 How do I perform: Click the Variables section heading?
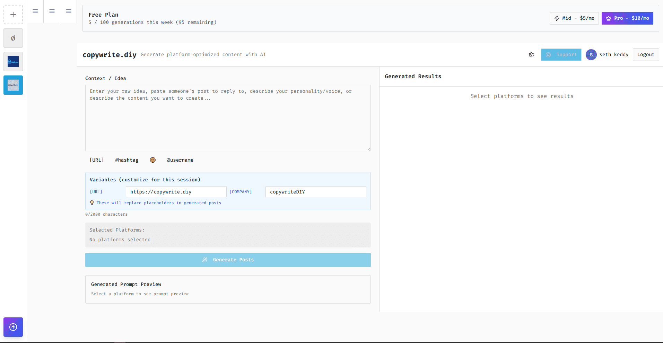[x=145, y=180]
